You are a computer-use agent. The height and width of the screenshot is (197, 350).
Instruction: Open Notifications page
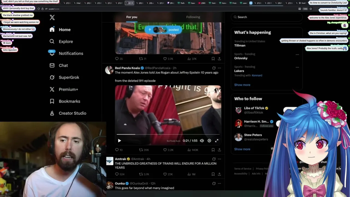tap(66, 53)
